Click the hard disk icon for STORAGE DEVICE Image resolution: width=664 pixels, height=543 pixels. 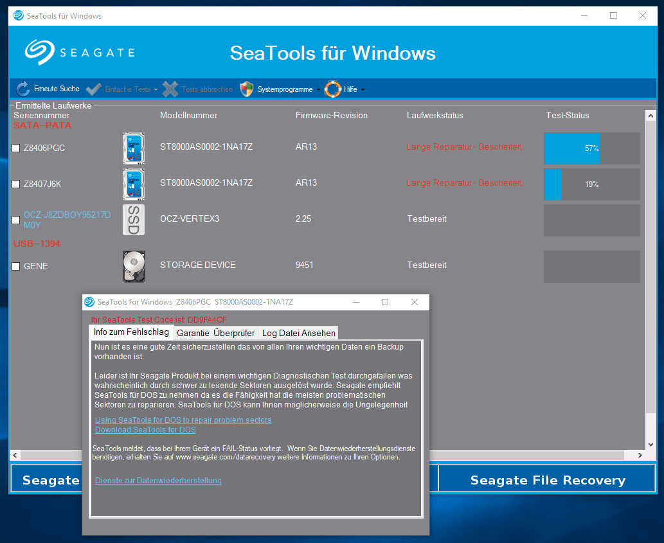point(134,266)
